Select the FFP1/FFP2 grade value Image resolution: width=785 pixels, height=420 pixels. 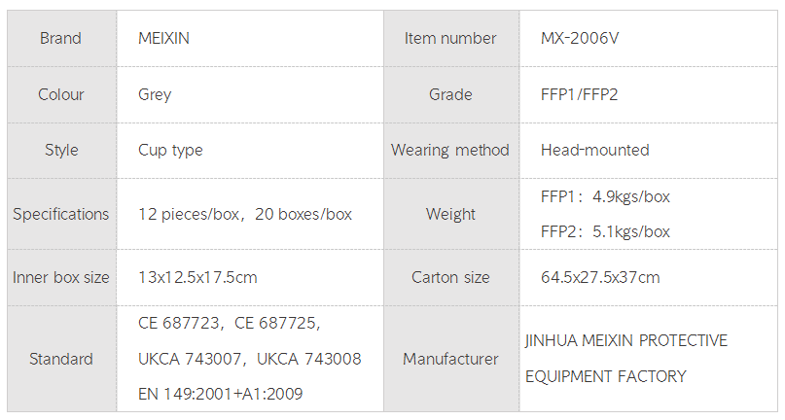tap(579, 94)
